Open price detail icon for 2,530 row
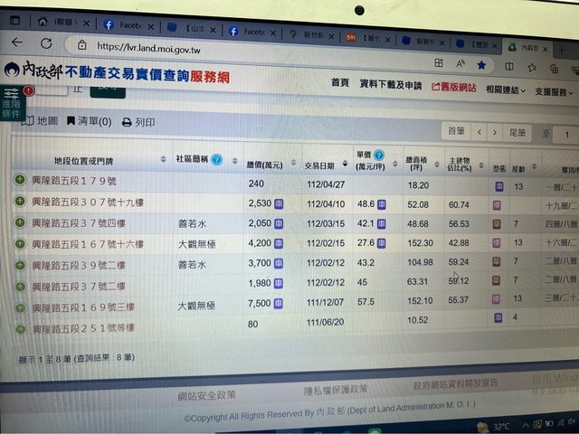Image resolution: width=579 pixels, height=434 pixels. pyautogui.click(x=280, y=204)
